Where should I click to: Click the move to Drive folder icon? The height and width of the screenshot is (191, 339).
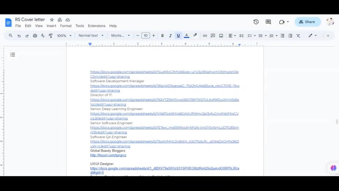pos(60,20)
